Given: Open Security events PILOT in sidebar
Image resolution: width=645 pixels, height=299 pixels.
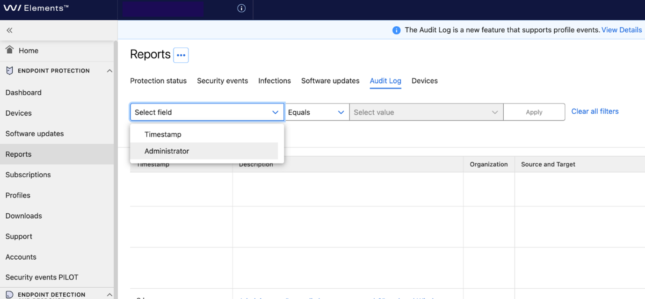Looking at the screenshot, I should click(x=57, y=277).
